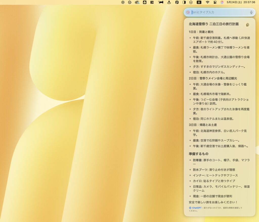Click the heading 2日目：雪祭りメイン会場と周辺観光
259x222 pixels.
[x=213, y=78]
